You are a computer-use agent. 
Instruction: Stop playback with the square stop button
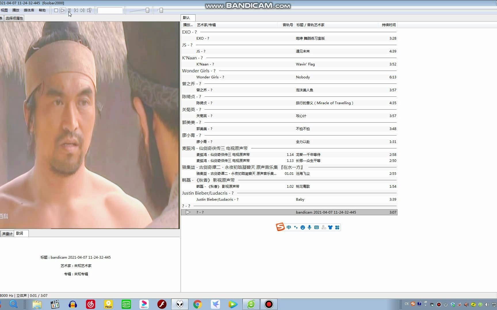(56, 10)
